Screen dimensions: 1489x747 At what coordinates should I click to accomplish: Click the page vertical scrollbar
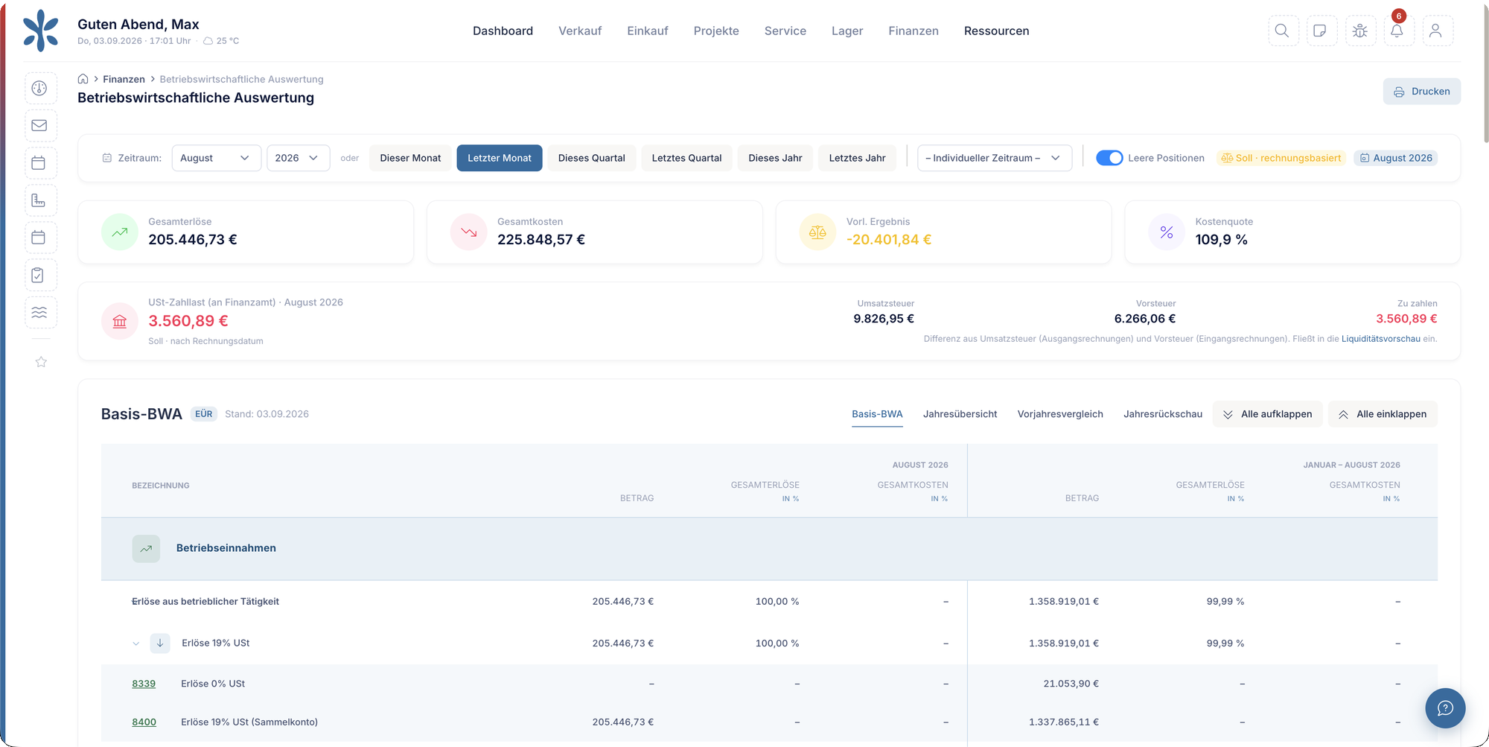[x=1486, y=74]
